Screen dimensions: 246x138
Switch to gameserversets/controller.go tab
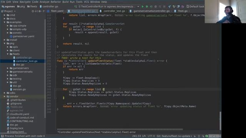(x=151, y=11)
